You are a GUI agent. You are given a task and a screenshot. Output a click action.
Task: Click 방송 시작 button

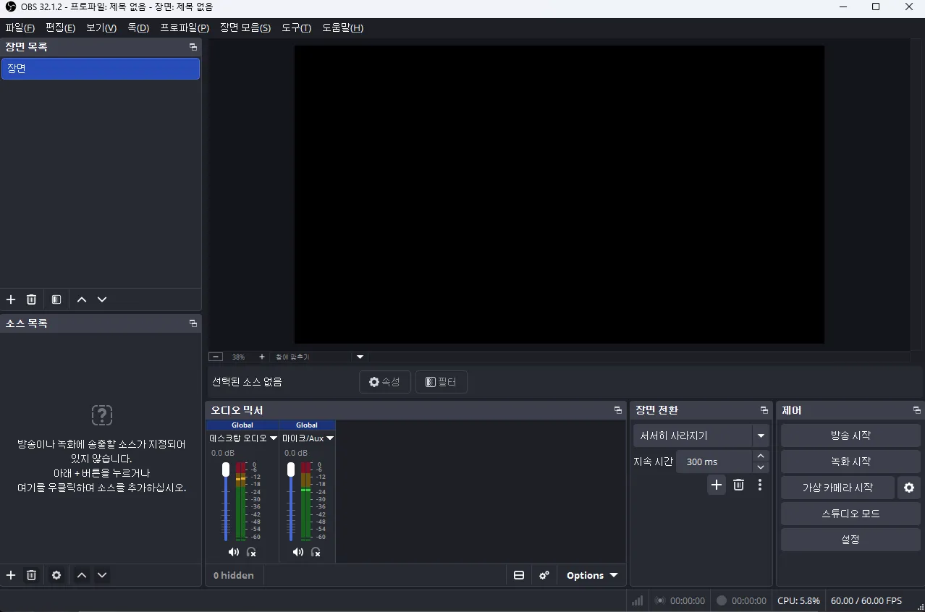click(x=850, y=435)
